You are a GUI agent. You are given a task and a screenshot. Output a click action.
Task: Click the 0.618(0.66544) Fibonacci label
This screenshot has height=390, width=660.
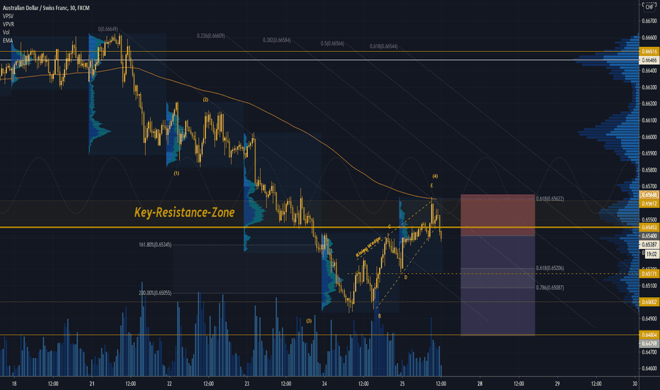click(383, 46)
